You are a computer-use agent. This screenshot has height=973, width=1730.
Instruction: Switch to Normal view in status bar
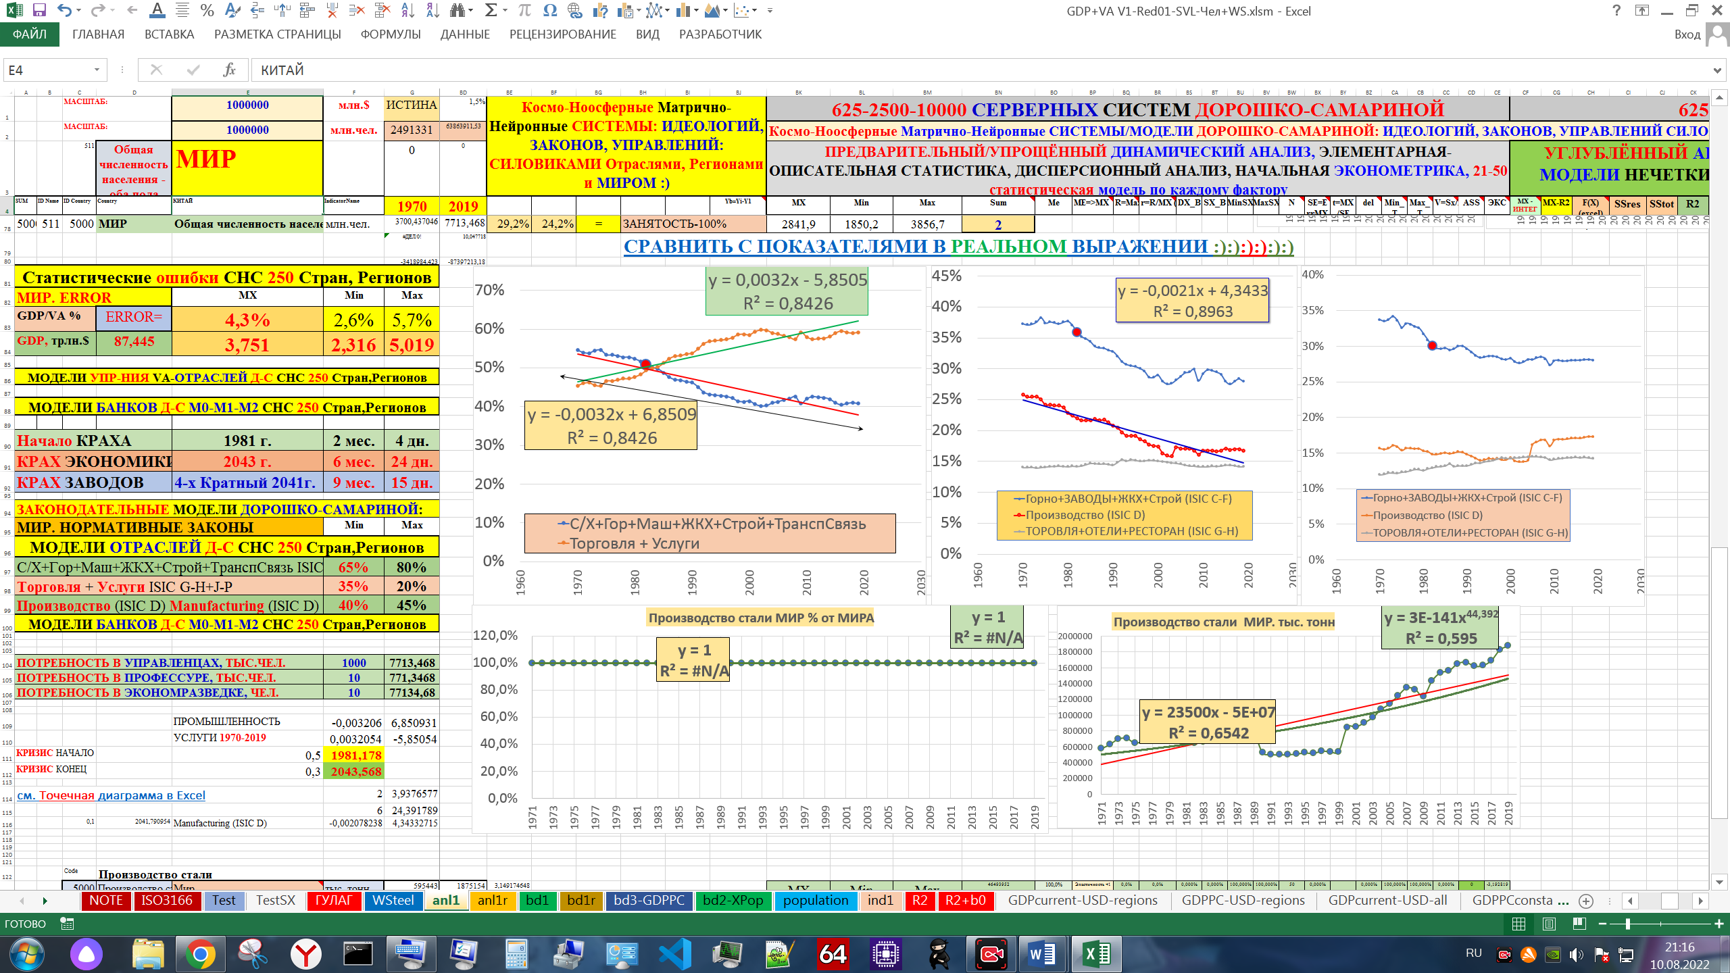pyautogui.click(x=1518, y=924)
